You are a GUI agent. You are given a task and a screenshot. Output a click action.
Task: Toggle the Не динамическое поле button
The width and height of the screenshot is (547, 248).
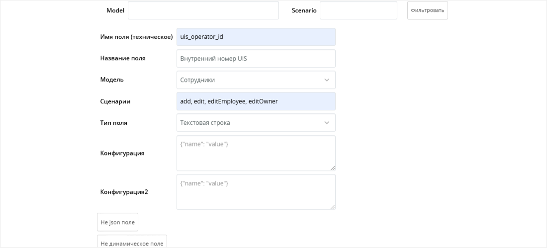(x=132, y=242)
